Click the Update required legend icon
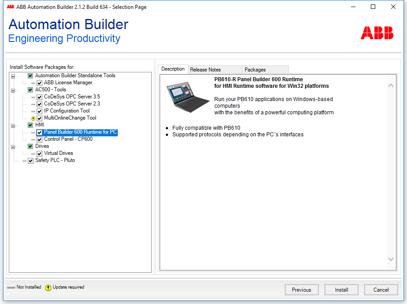Viewport: 407px width, 304px height. [48, 288]
